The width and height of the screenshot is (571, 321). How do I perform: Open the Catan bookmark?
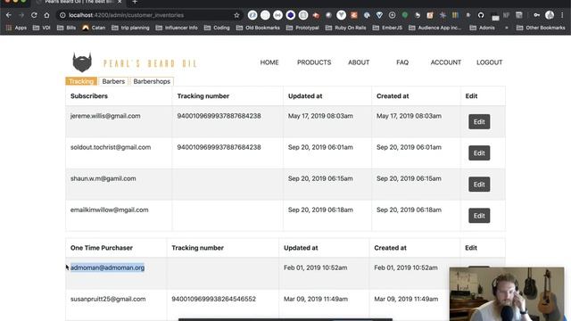coord(94,28)
